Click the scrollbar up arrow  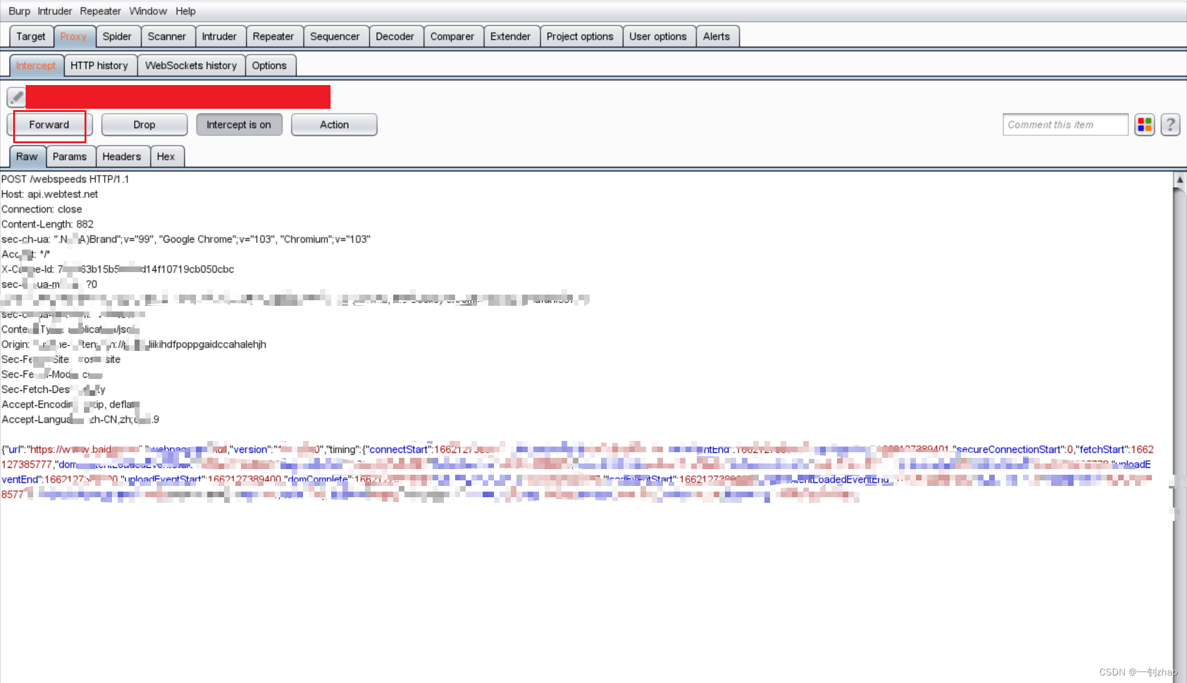tap(1179, 180)
